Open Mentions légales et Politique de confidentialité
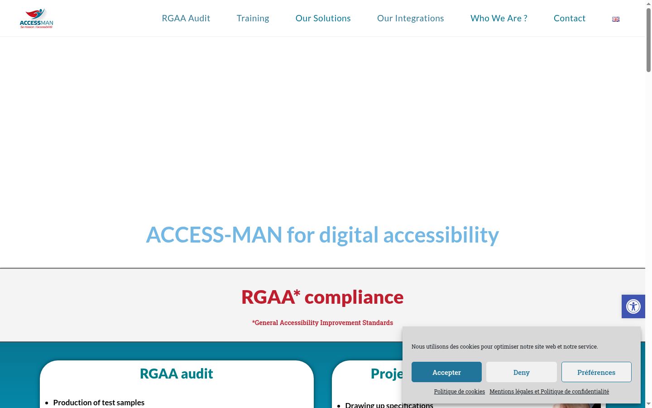Screen dimensions: 652x408 [x=549, y=392]
